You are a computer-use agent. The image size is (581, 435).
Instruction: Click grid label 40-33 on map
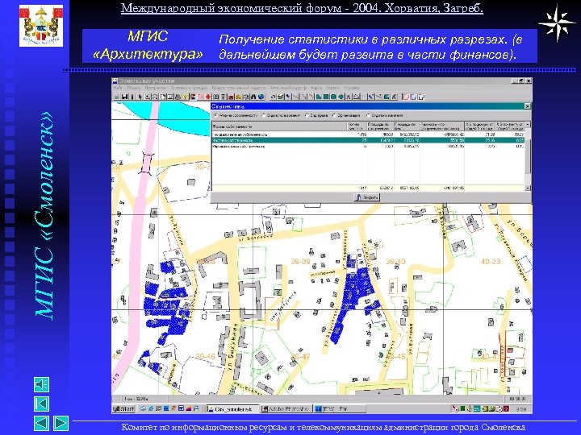coord(491,262)
